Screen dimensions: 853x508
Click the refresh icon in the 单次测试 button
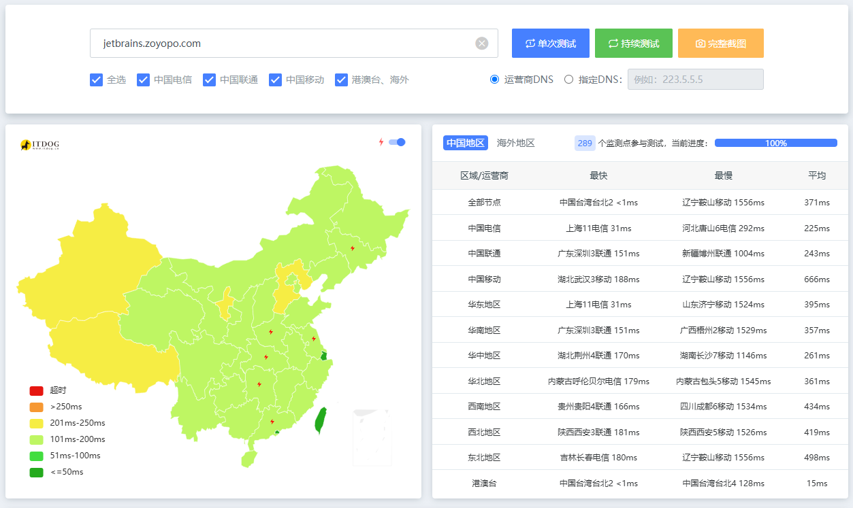[530, 44]
